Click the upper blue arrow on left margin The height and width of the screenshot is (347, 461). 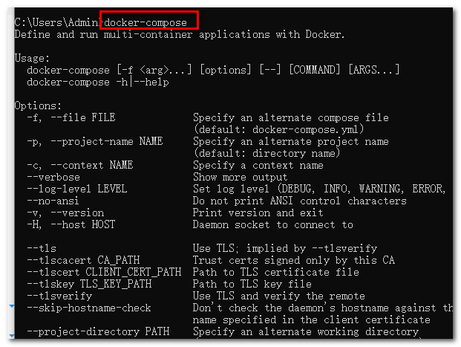[x=12, y=306]
